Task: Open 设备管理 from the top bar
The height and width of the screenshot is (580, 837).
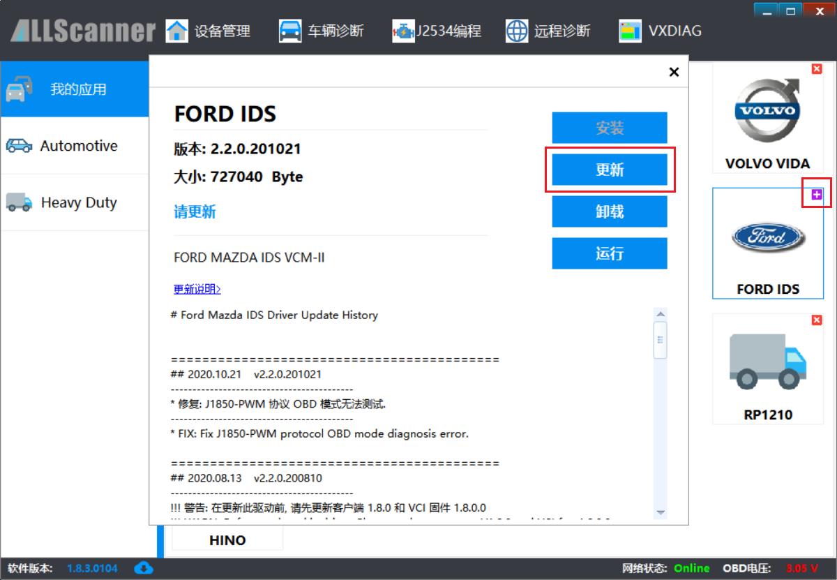Action: point(208,31)
